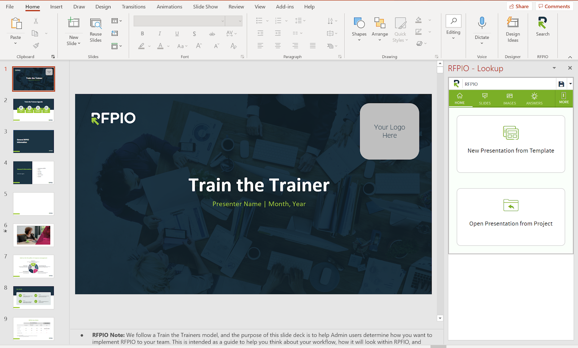Start Dictate with the microphone icon

click(482, 23)
